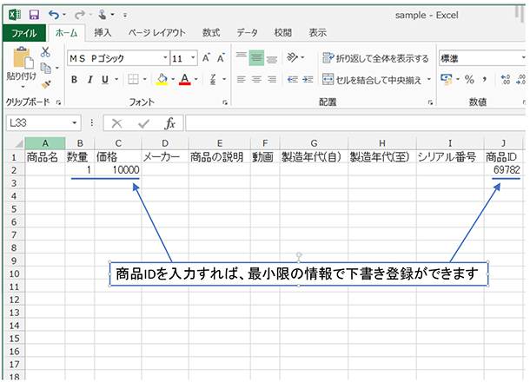Click the yellow fill color swatch
The height and width of the screenshot is (382, 530).
[x=161, y=79]
